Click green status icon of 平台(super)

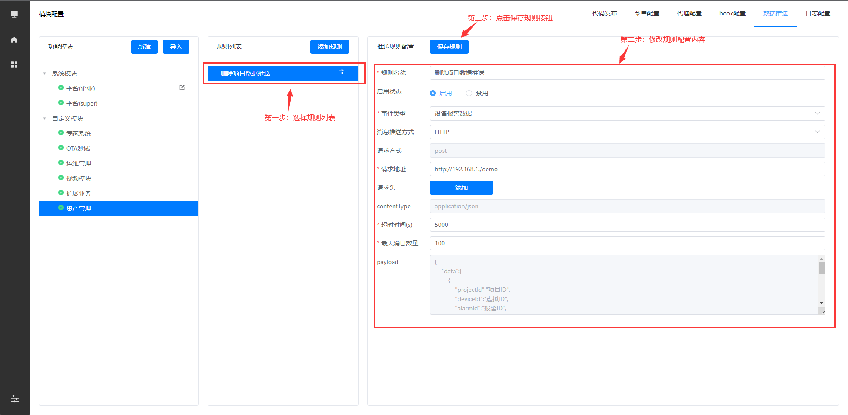tap(61, 103)
